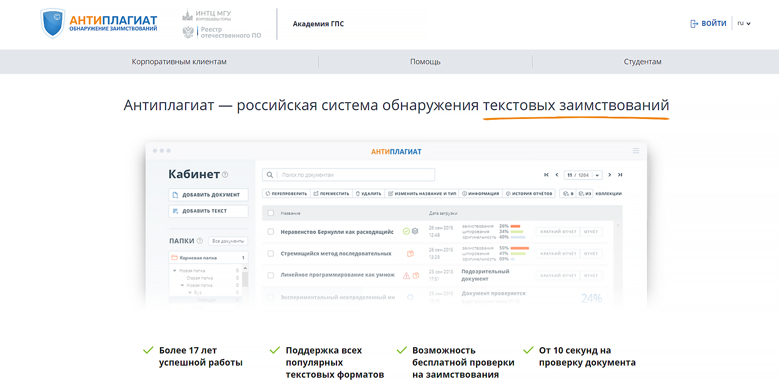Click the Поиск по документам search field
Screen dimensions: 779x381
tap(348, 175)
